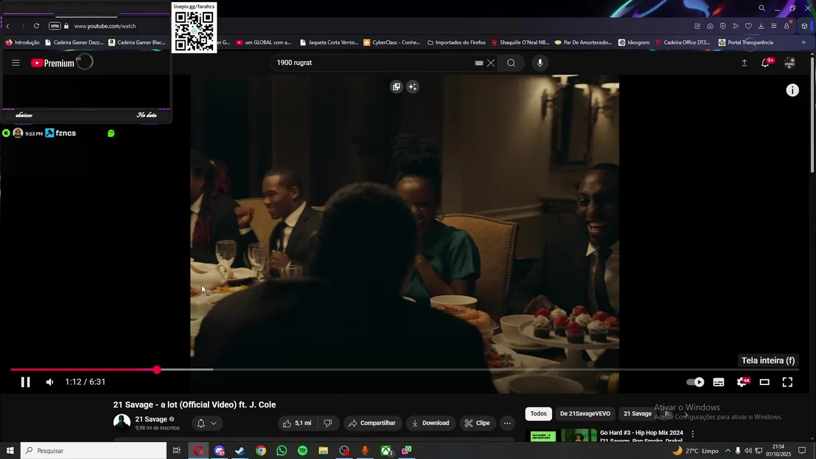
Task: Open the player settings gear with 4K badge
Action: pyautogui.click(x=743, y=382)
